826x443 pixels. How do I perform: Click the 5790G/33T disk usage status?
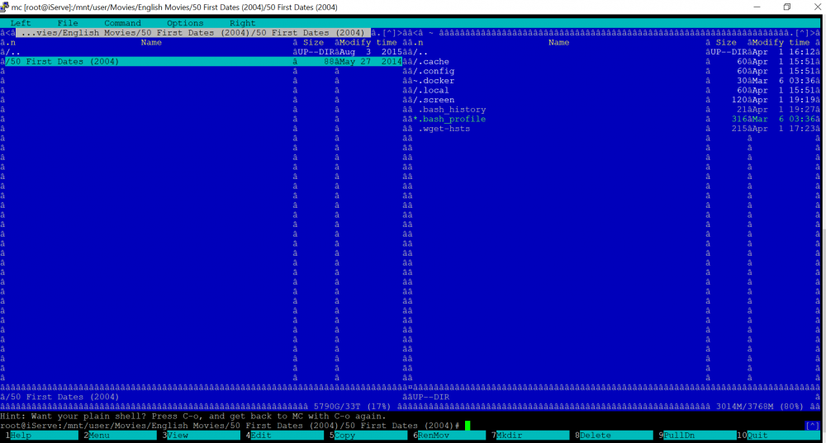click(353, 407)
